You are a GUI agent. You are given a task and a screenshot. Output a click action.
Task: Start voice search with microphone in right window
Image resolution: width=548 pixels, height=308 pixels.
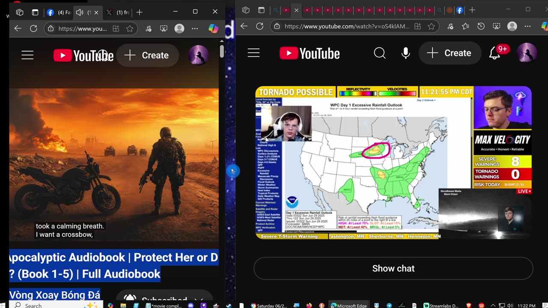[x=406, y=53]
